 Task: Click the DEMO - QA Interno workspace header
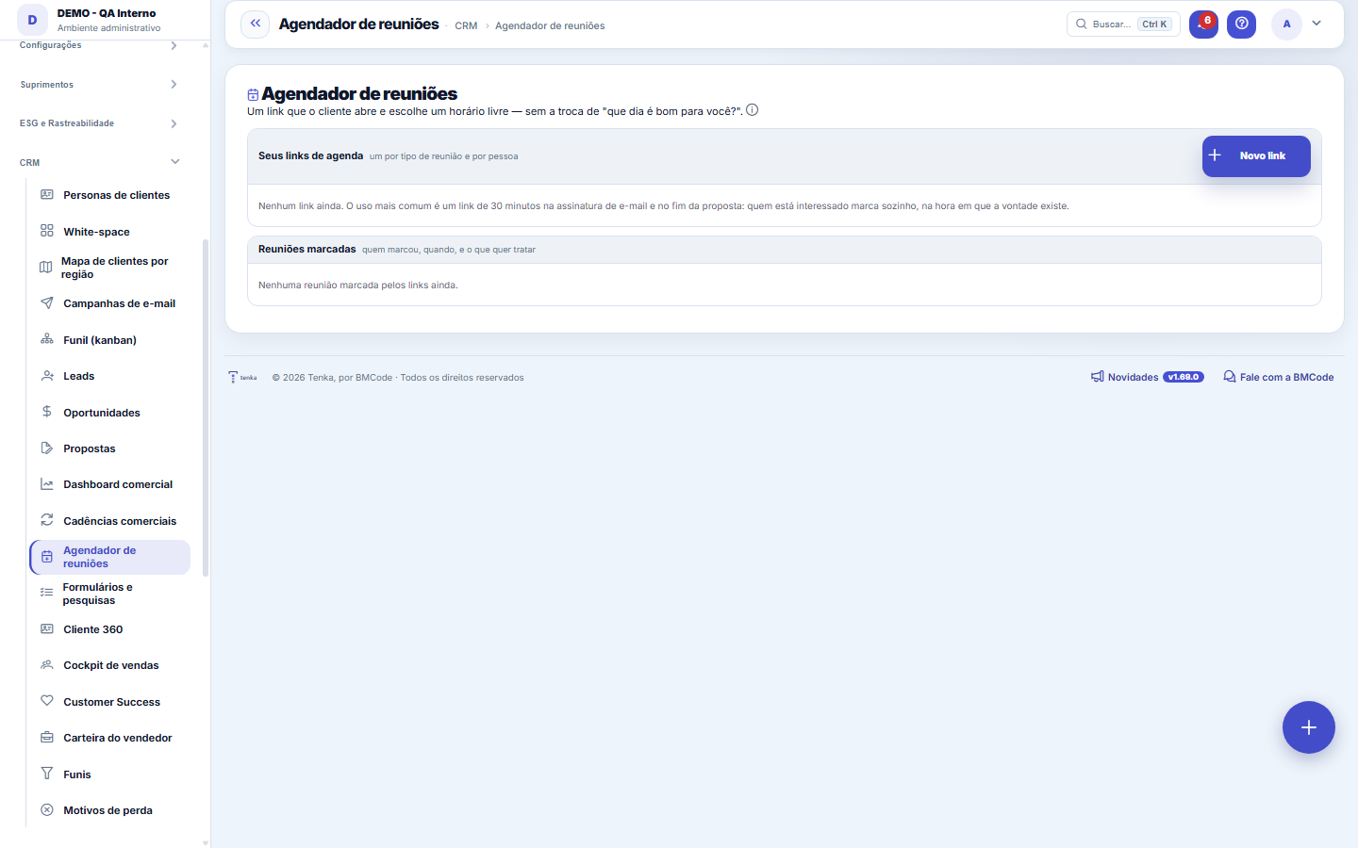[x=106, y=20]
